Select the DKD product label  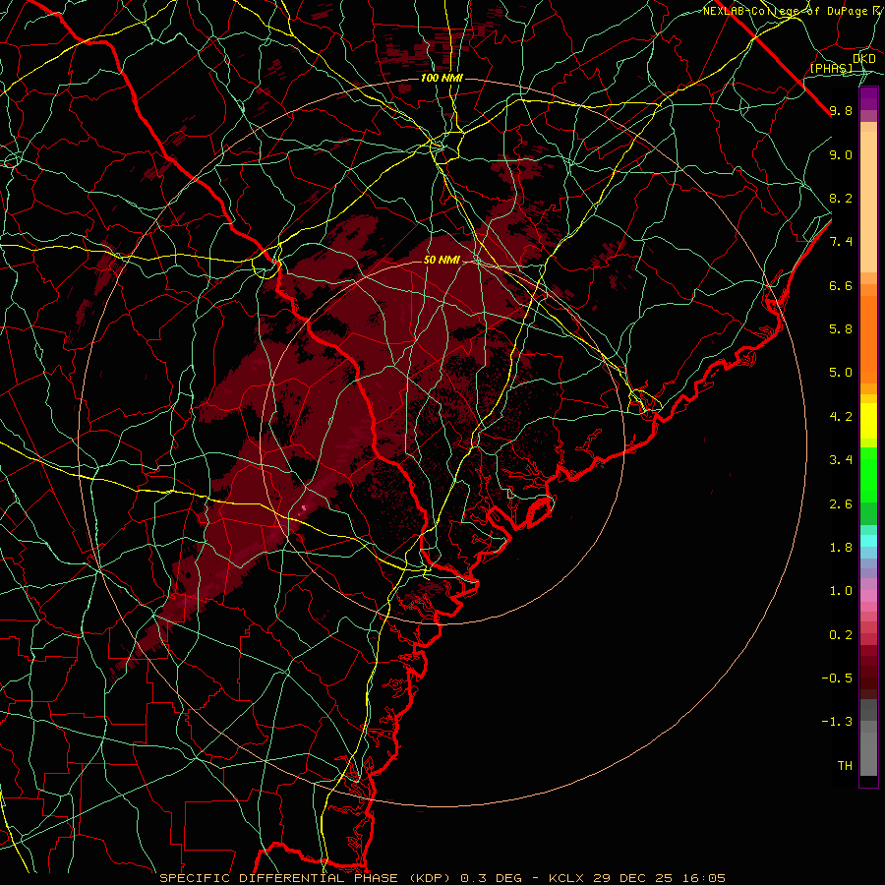coord(864,58)
